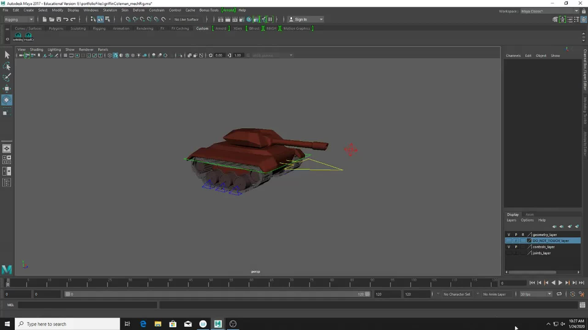Screen dimensions: 588x330
Task: Click the Undo arrow icon
Action: (x=66, y=19)
